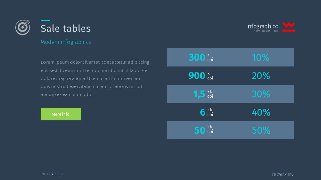
Task: Select the Modern infographics subtitle
Action: tap(66, 42)
